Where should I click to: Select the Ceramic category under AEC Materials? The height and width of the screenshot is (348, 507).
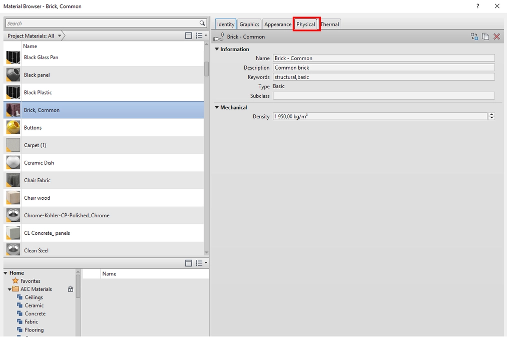pos(34,305)
